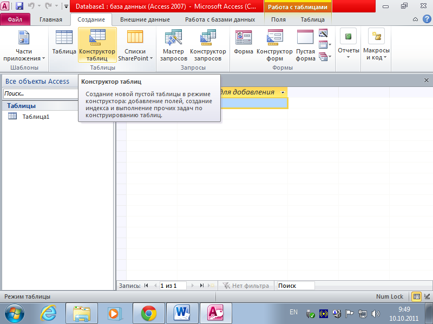Expand the Списки SharePoint menu
The image size is (433, 324).
[x=135, y=45]
